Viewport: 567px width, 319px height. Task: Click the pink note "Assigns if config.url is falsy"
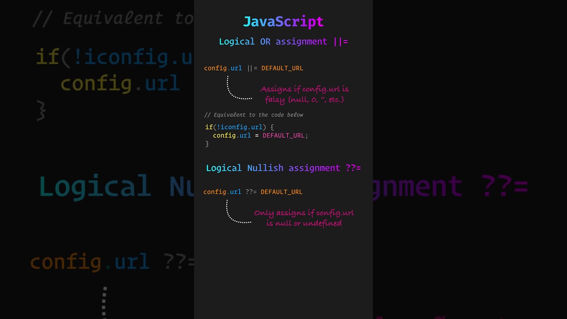[x=304, y=94]
